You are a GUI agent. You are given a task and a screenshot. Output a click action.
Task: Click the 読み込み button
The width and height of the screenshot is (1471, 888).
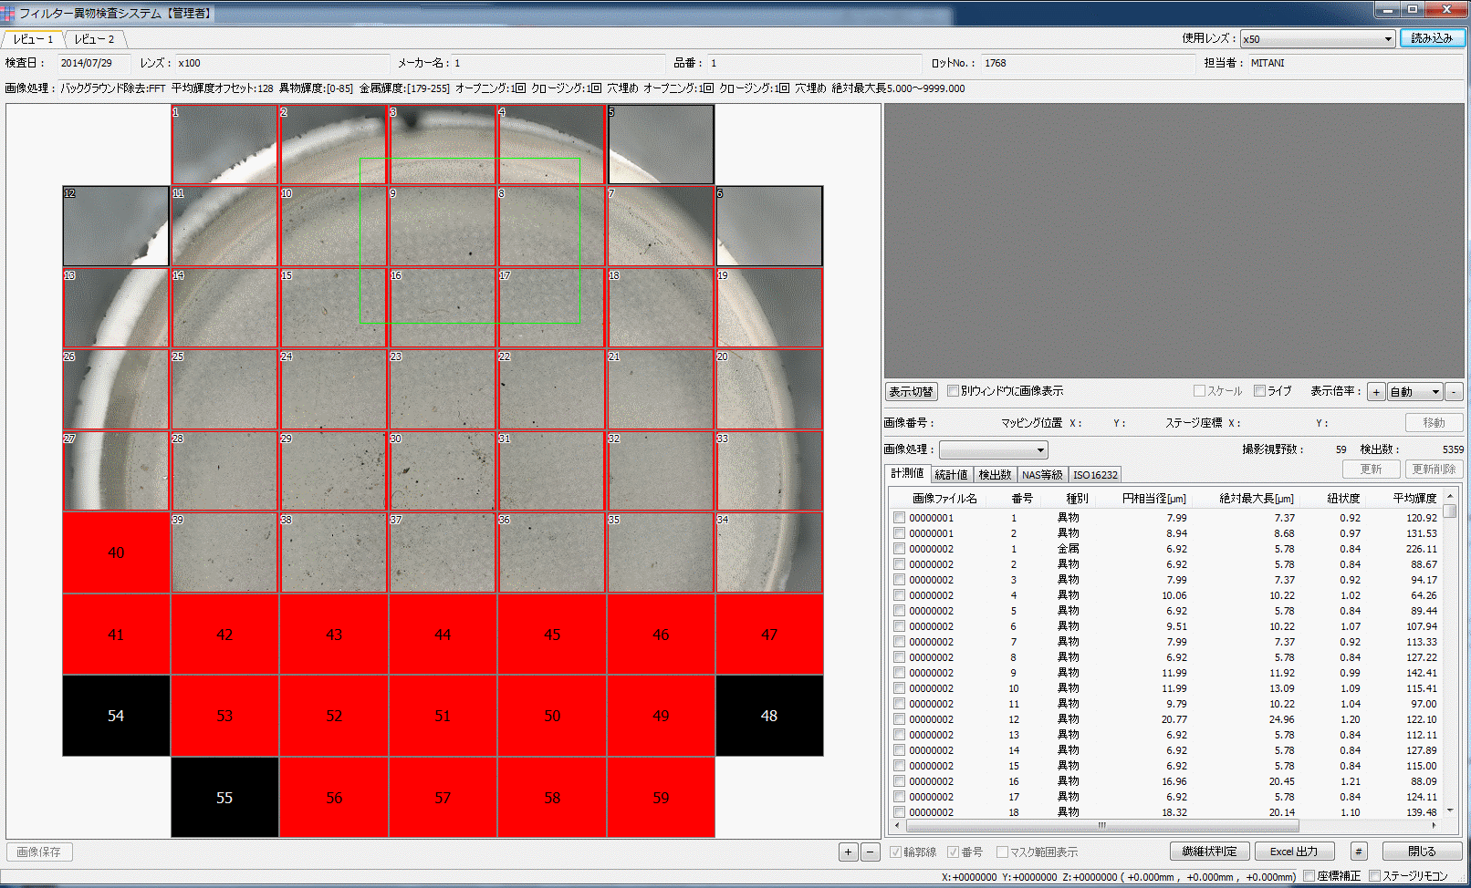tap(1432, 38)
